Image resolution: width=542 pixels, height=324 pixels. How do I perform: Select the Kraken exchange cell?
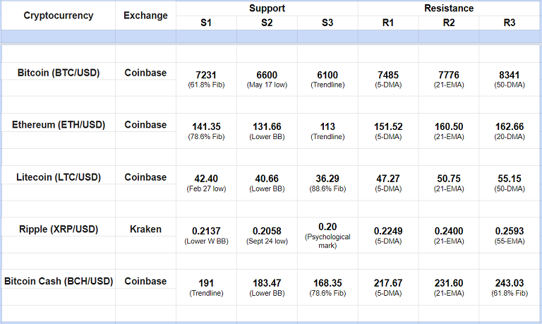tap(145, 229)
